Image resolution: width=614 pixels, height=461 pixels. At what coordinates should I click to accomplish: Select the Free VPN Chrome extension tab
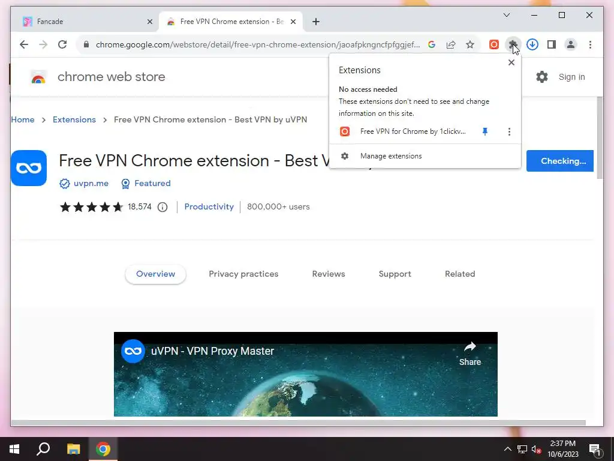[x=231, y=22]
